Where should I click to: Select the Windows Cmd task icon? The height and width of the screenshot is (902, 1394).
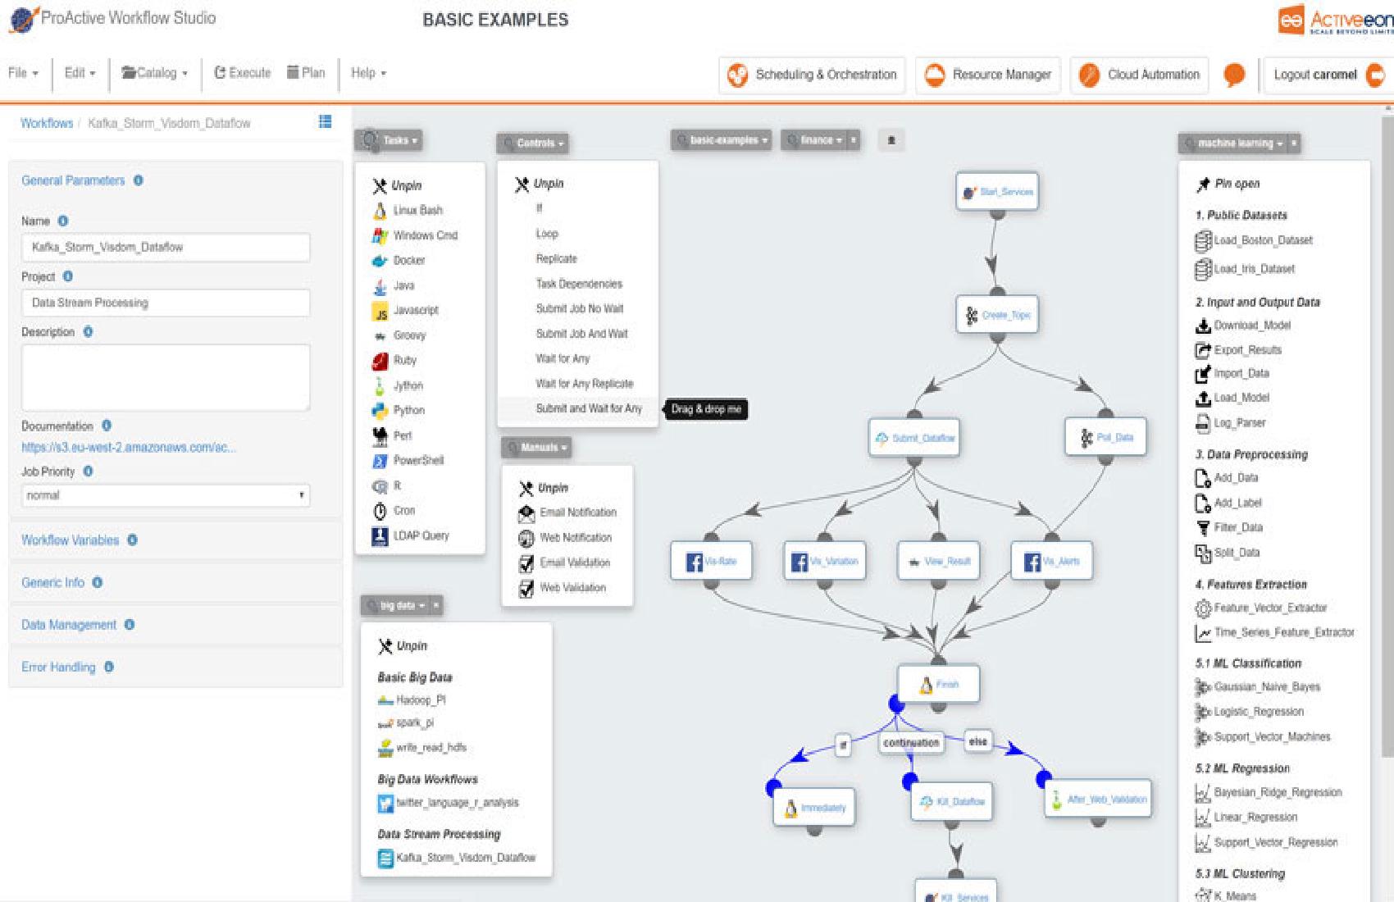tap(379, 235)
